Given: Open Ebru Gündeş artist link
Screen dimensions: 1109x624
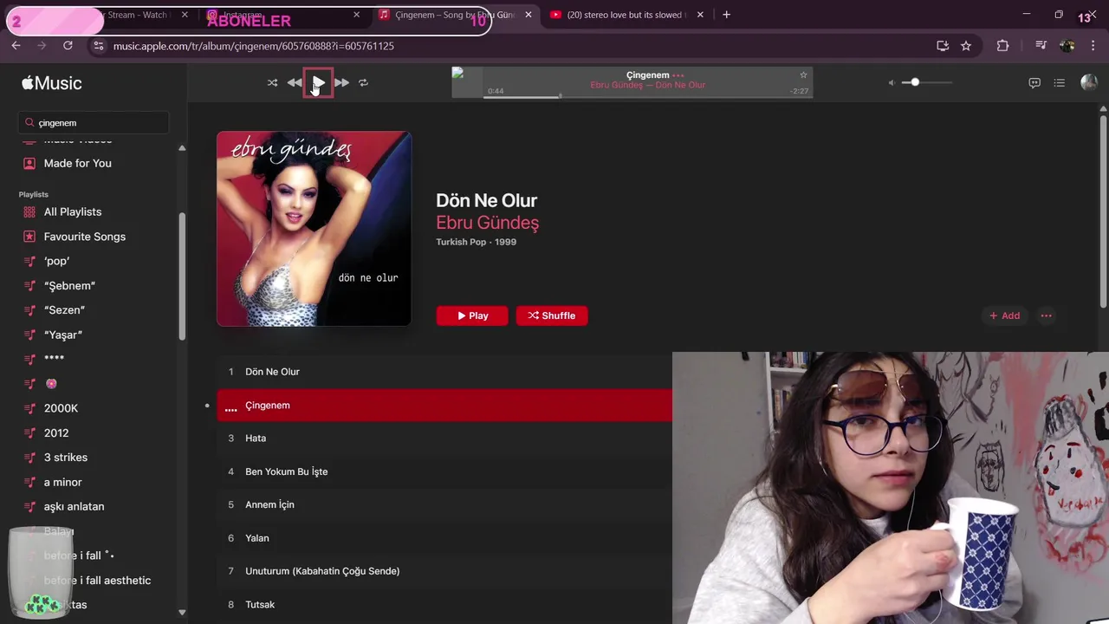Looking at the screenshot, I should coord(487,223).
